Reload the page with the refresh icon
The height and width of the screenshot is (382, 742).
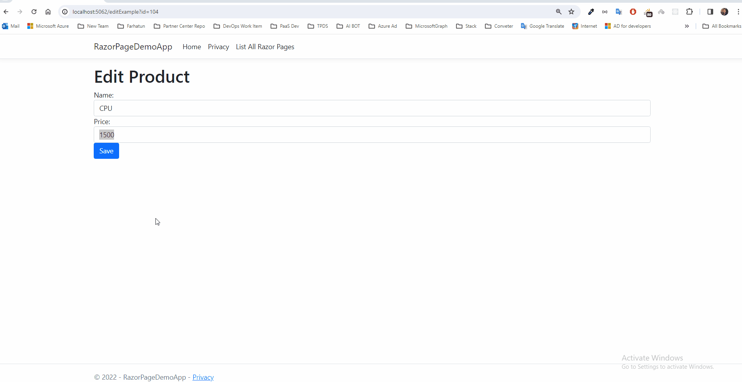coord(34,12)
